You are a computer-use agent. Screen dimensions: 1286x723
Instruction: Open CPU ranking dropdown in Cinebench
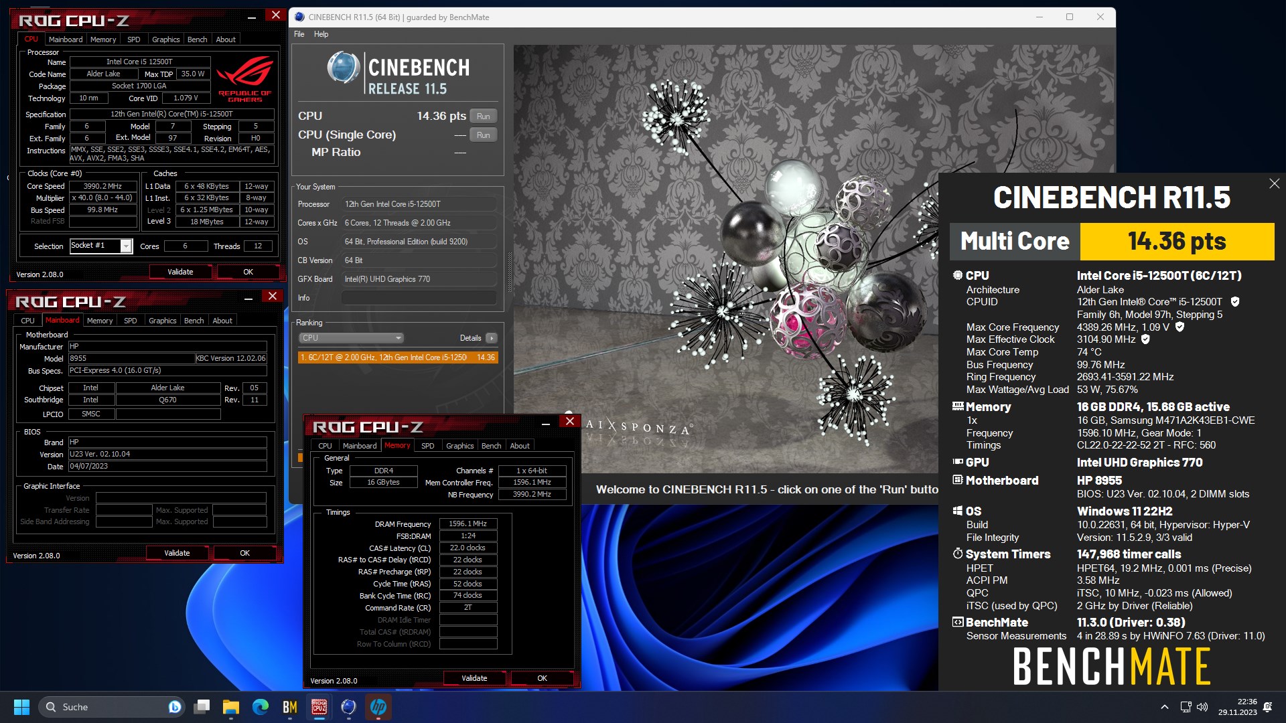click(x=351, y=338)
